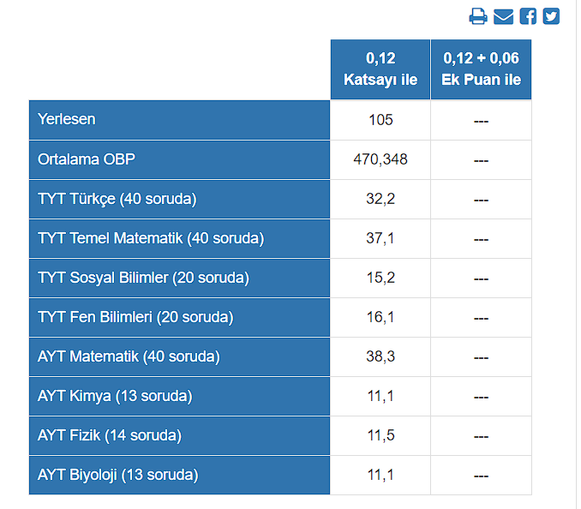Click the Yerlesen value 105

tap(380, 120)
